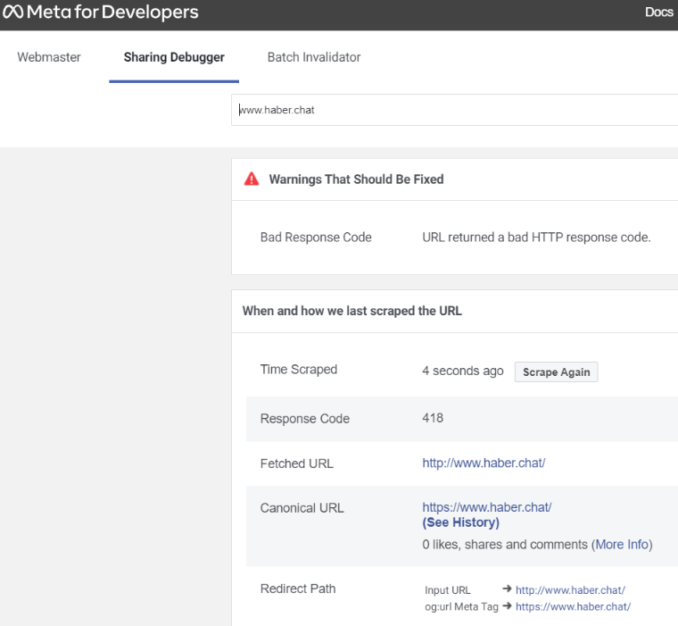Click the Warnings That Should Be Fixed heading

click(356, 179)
